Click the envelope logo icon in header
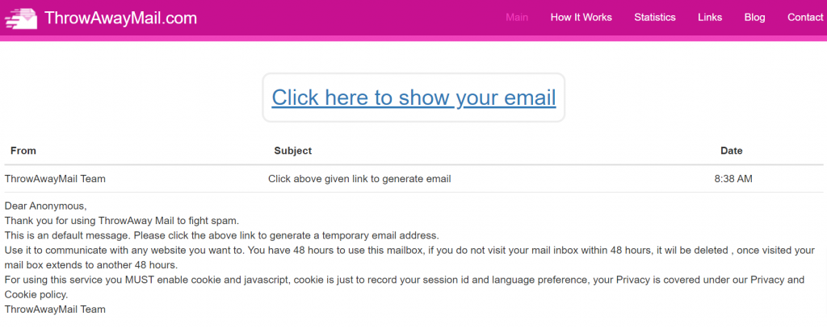Viewport: 827px width, 328px height. click(x=21, y=18)
